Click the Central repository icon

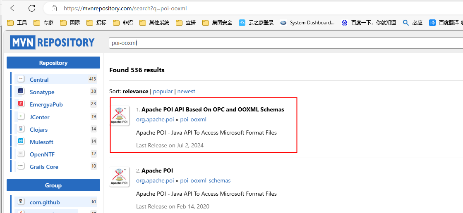21,79
